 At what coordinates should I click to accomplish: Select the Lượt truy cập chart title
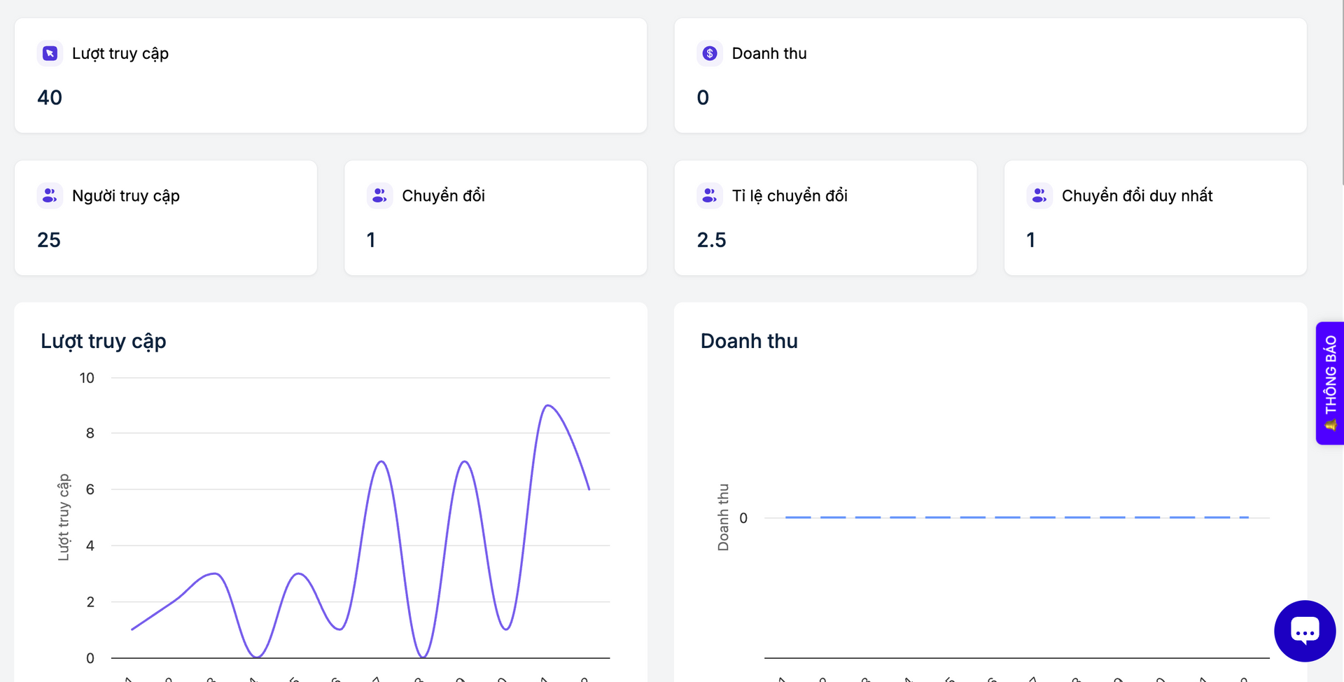coord(104,341)
